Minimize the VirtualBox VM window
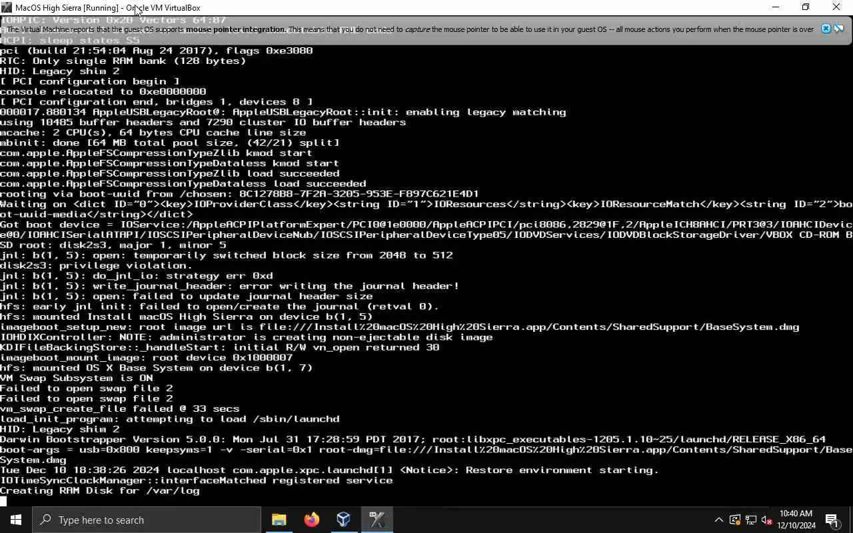 (x=775, y=7)
